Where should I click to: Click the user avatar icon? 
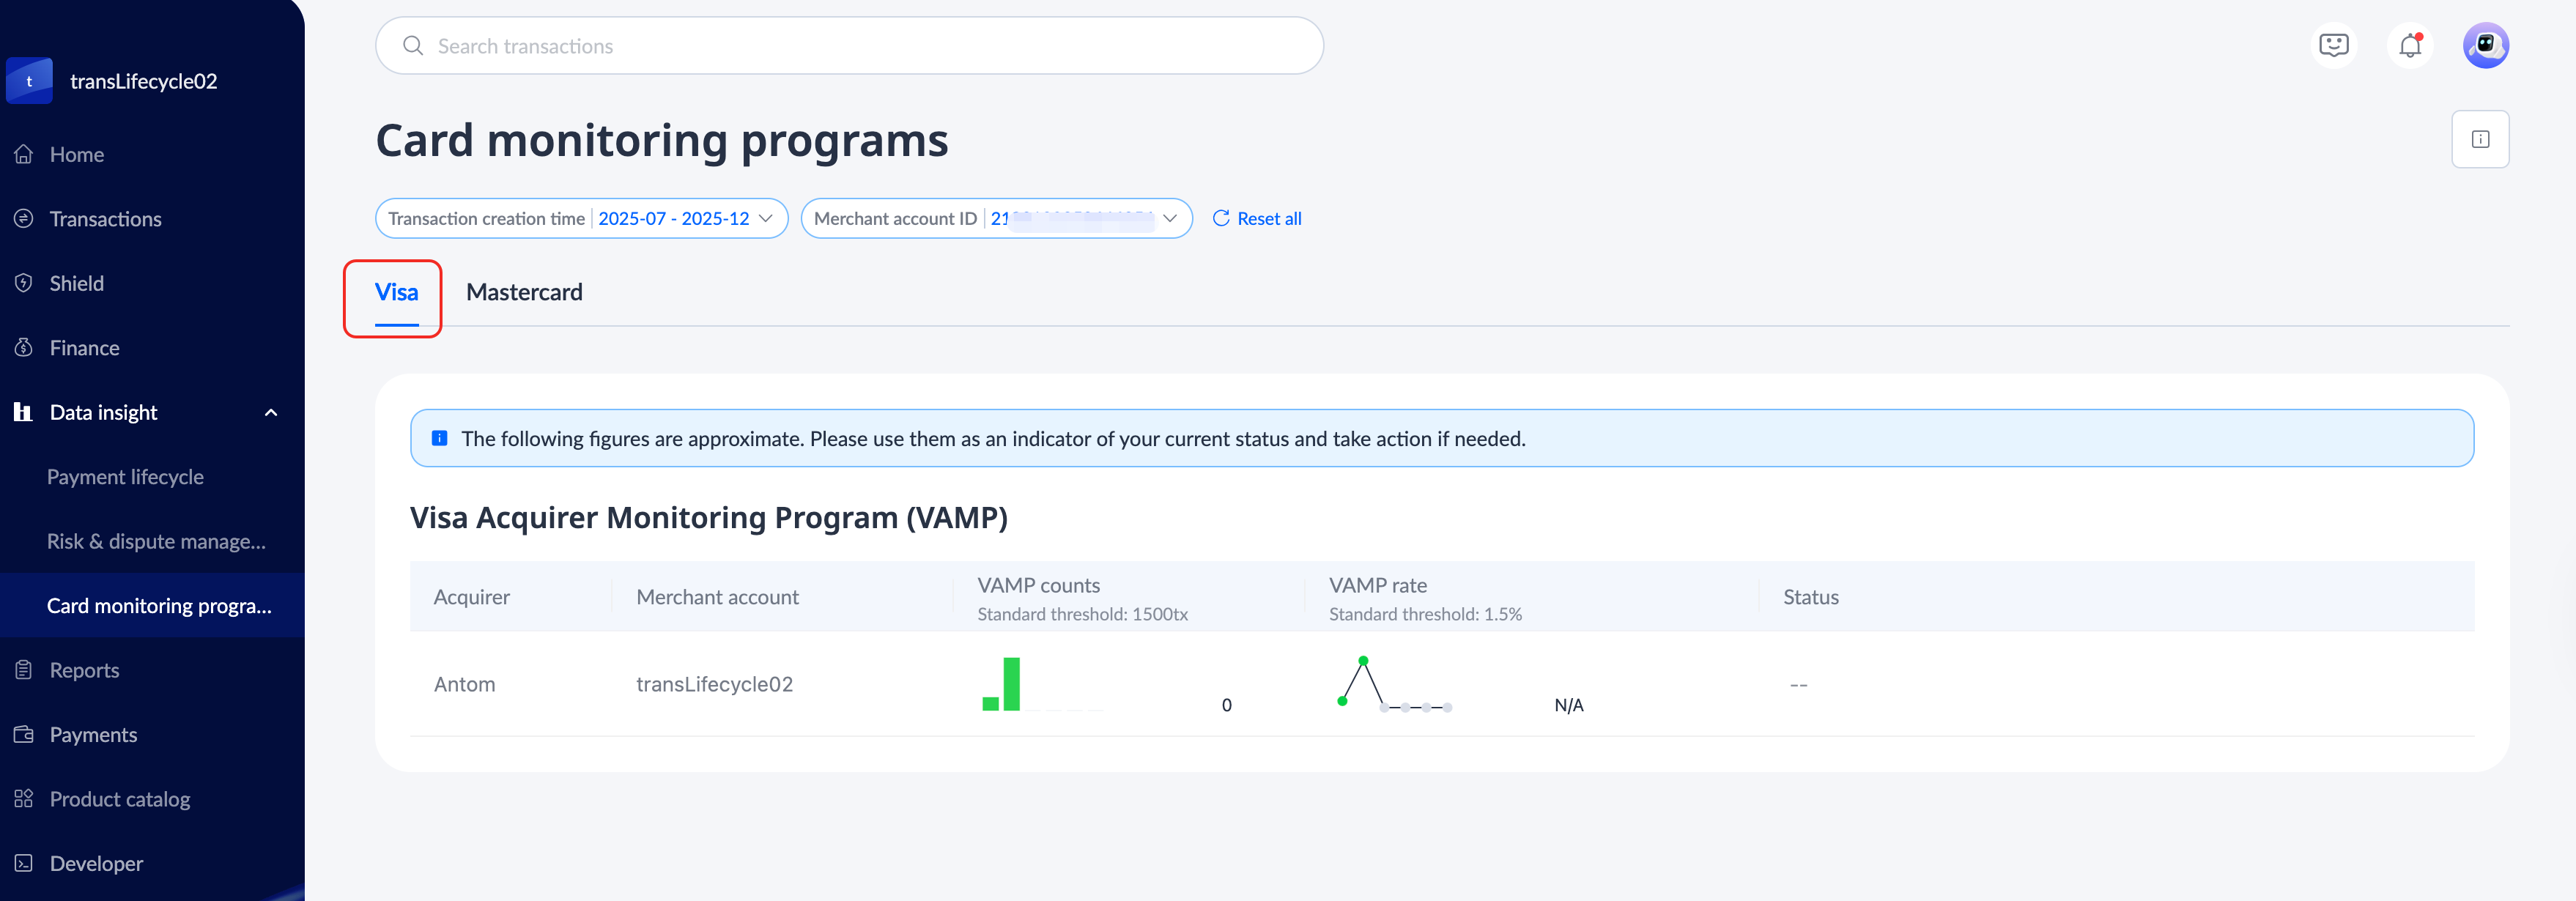[2485, 45]
